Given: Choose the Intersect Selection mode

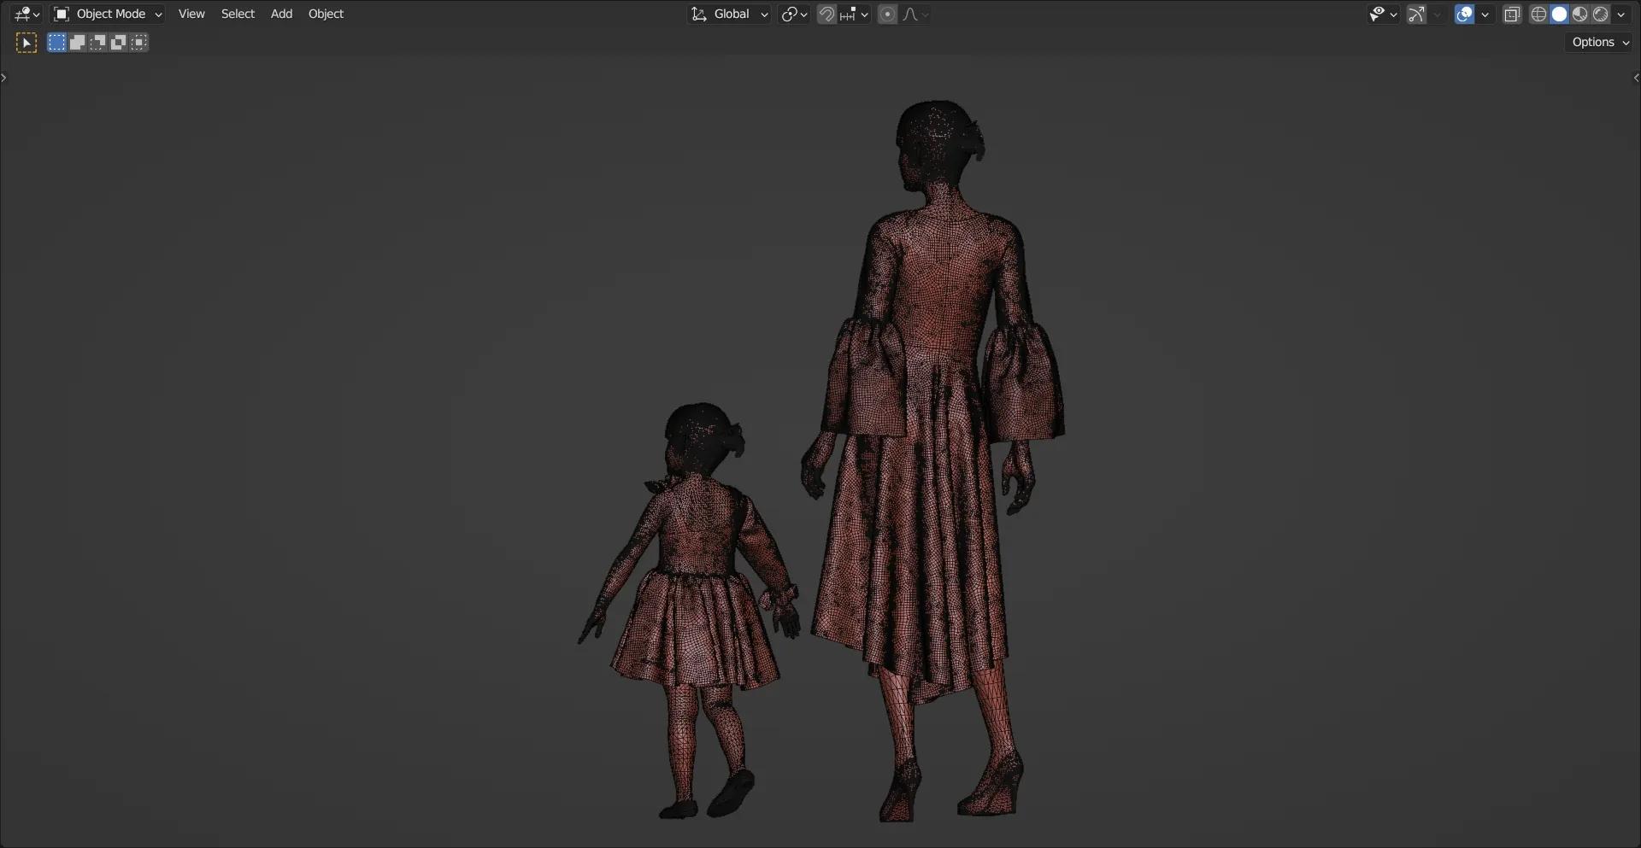Looking at the screenshot, I should (138, 43).
